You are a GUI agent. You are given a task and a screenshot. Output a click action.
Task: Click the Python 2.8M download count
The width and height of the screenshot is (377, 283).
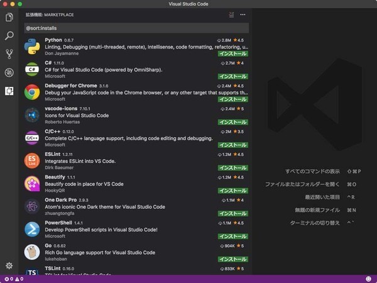click(224, 40)
